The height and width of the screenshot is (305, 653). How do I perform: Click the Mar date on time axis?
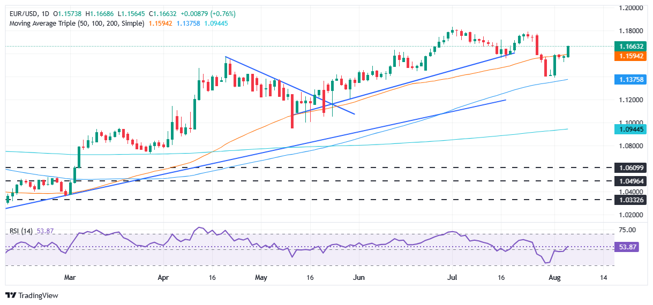tap(70, 278)
